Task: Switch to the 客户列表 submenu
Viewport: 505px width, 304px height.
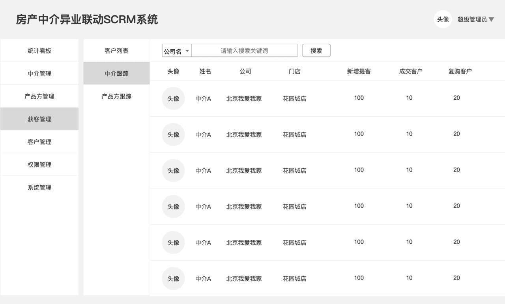Action: click(116, 51)
